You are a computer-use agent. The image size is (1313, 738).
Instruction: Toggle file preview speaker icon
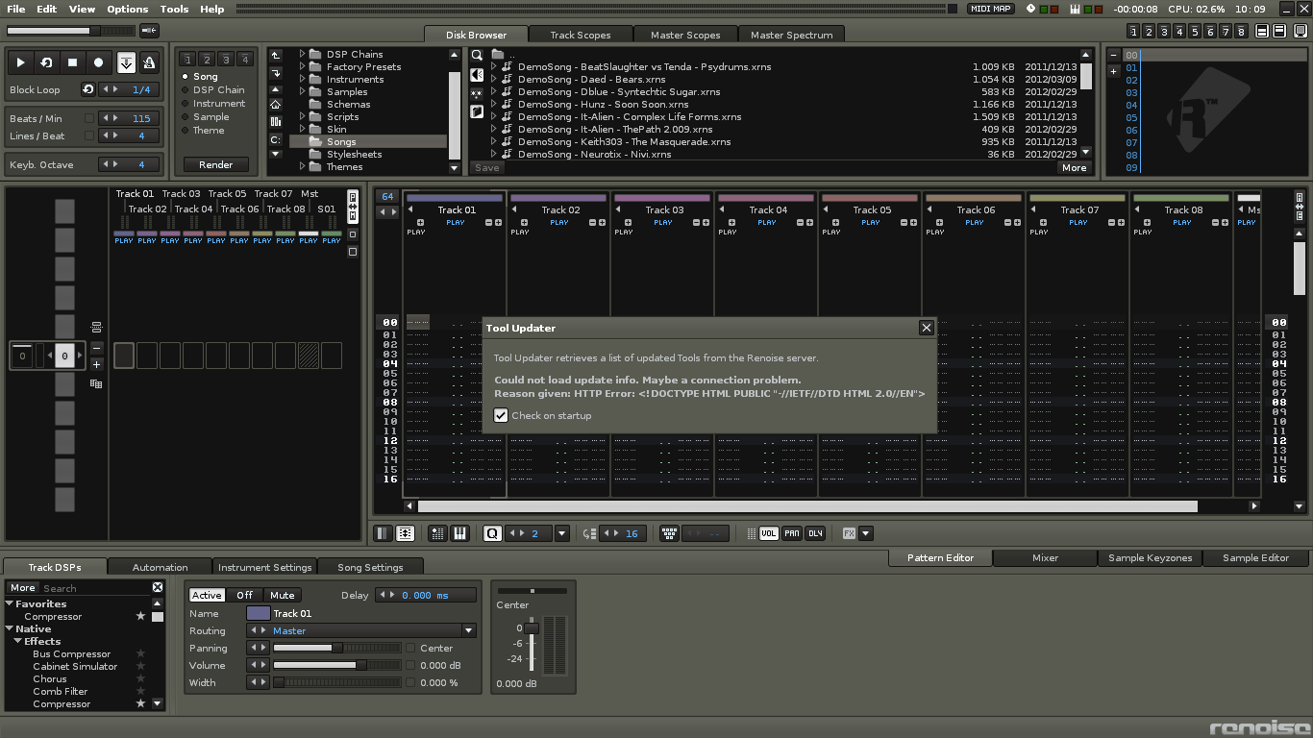[x=477, y=74]
